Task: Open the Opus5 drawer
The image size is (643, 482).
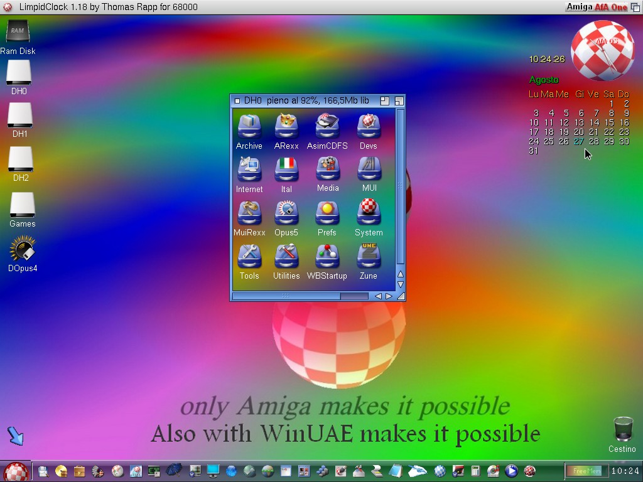Action: coord(286,214)
